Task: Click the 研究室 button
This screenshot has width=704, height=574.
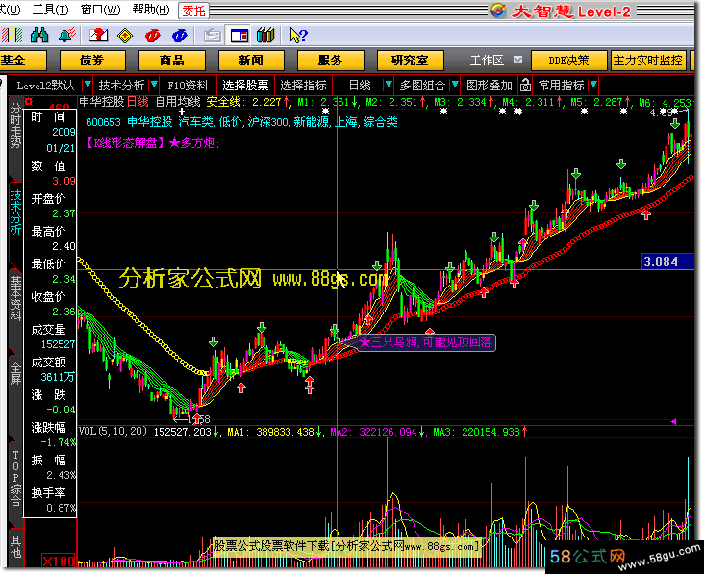Action: (x=410, y=61)
